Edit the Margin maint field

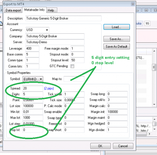[x=117, y=118]
